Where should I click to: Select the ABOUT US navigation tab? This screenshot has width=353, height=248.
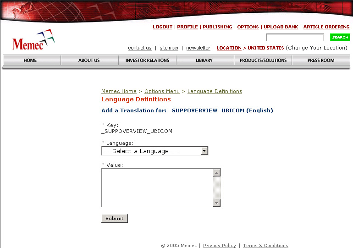[x=89, y=61]
